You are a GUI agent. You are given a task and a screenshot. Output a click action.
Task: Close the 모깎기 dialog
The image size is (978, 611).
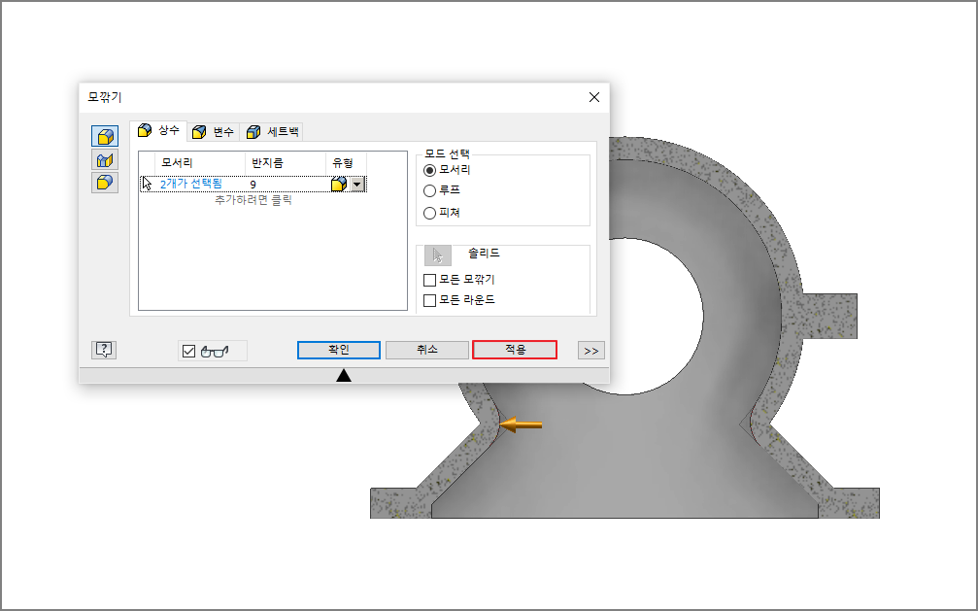[594, 97]
